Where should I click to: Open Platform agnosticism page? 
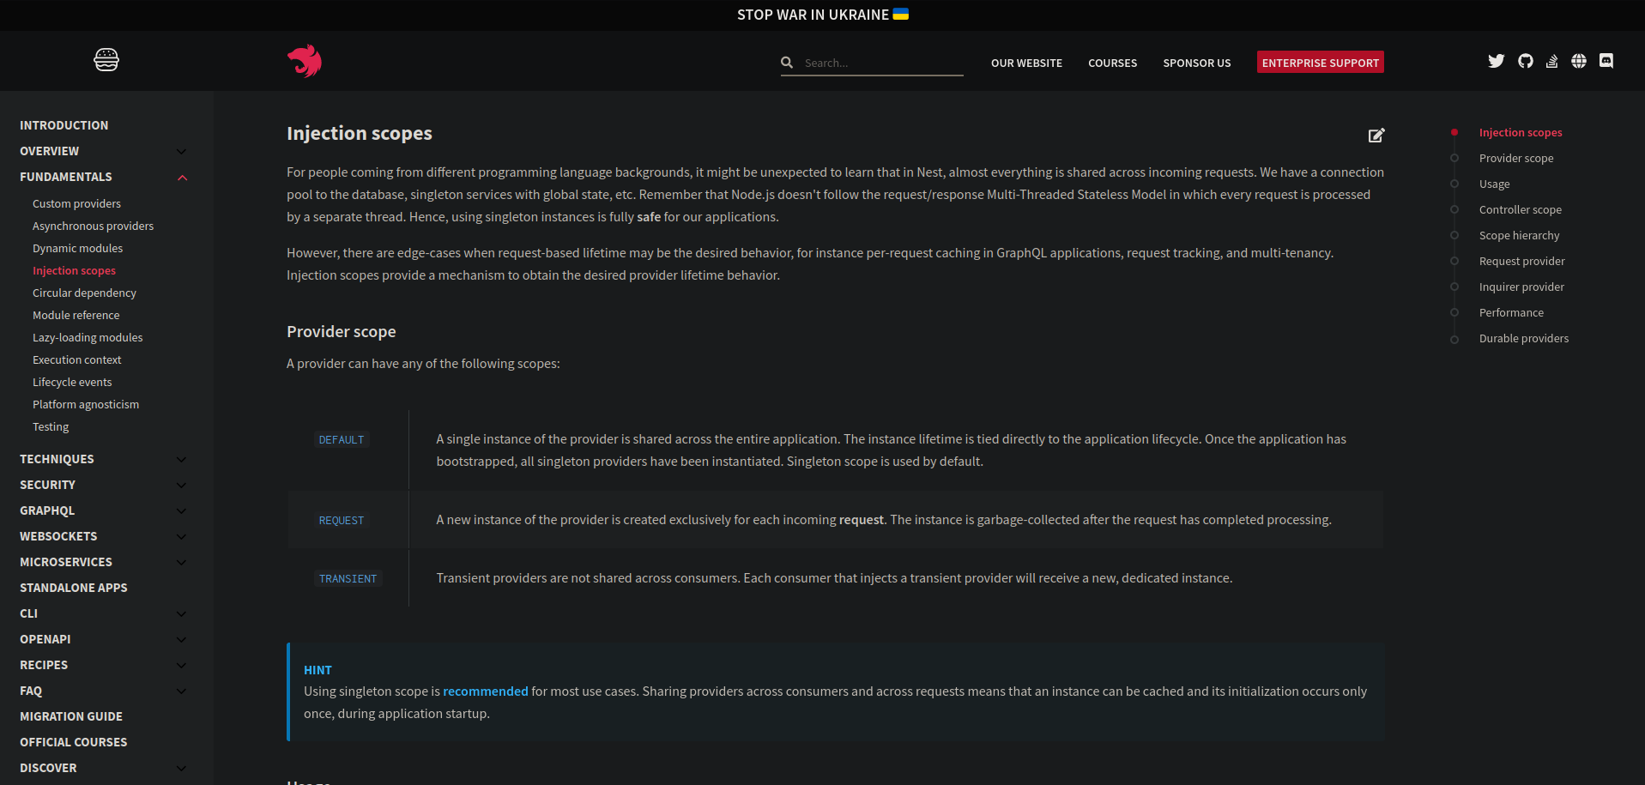86,404
